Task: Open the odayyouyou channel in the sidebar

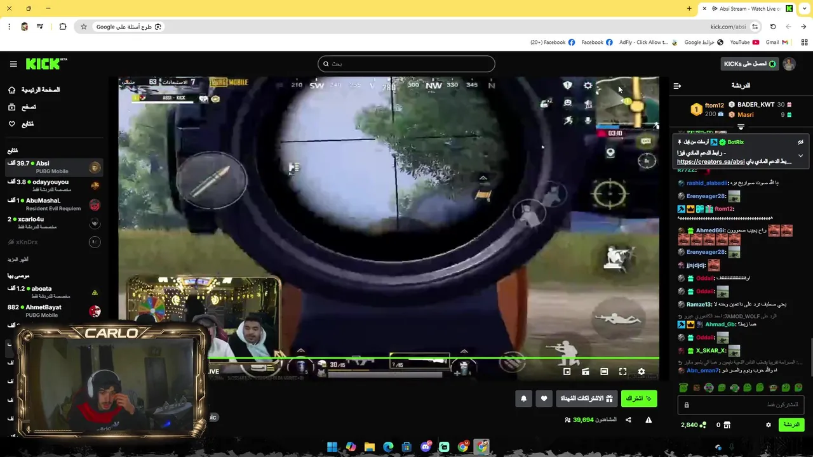Action: click(53, 185)
